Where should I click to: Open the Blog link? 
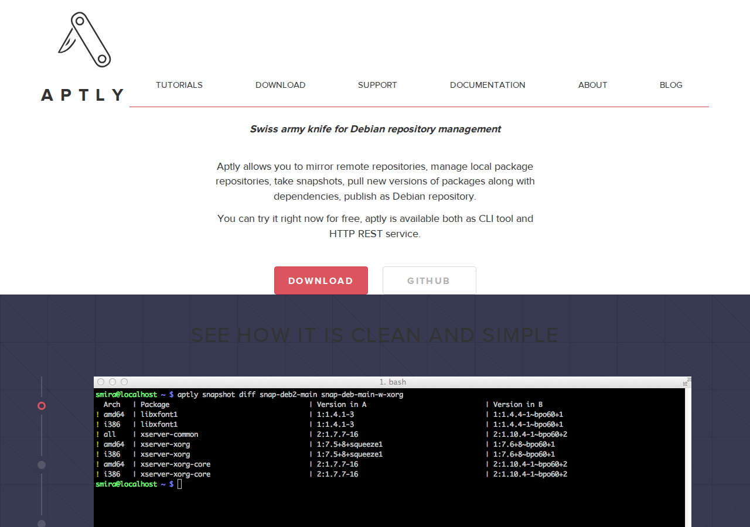tap(671, 85)
